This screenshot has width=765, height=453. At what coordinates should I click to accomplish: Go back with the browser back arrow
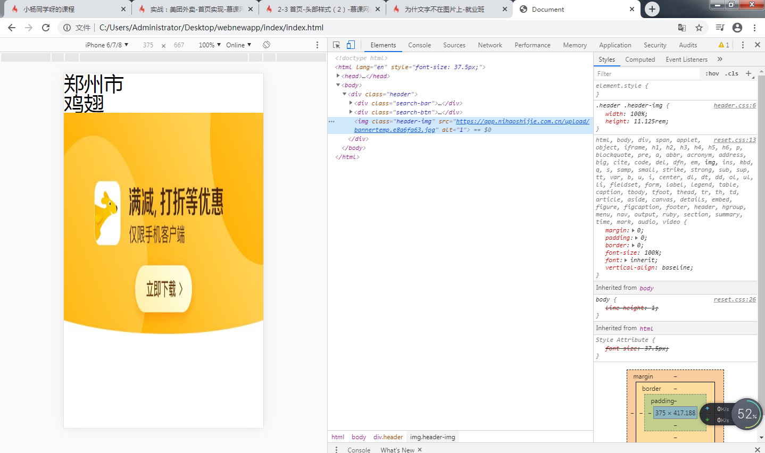point(12,28)
